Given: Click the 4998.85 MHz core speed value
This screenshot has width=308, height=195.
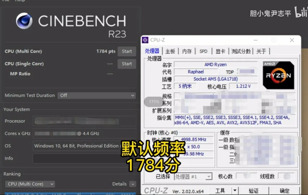Looking at the screenshot, I should coord(193,139).
